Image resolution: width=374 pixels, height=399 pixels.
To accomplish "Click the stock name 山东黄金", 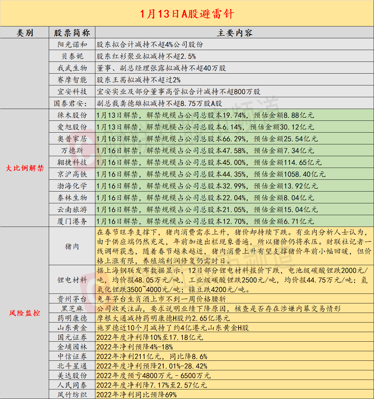I will [x=72, y=328].
